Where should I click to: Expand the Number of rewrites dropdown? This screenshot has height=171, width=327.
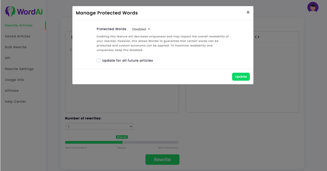click(x=100, y=127)
